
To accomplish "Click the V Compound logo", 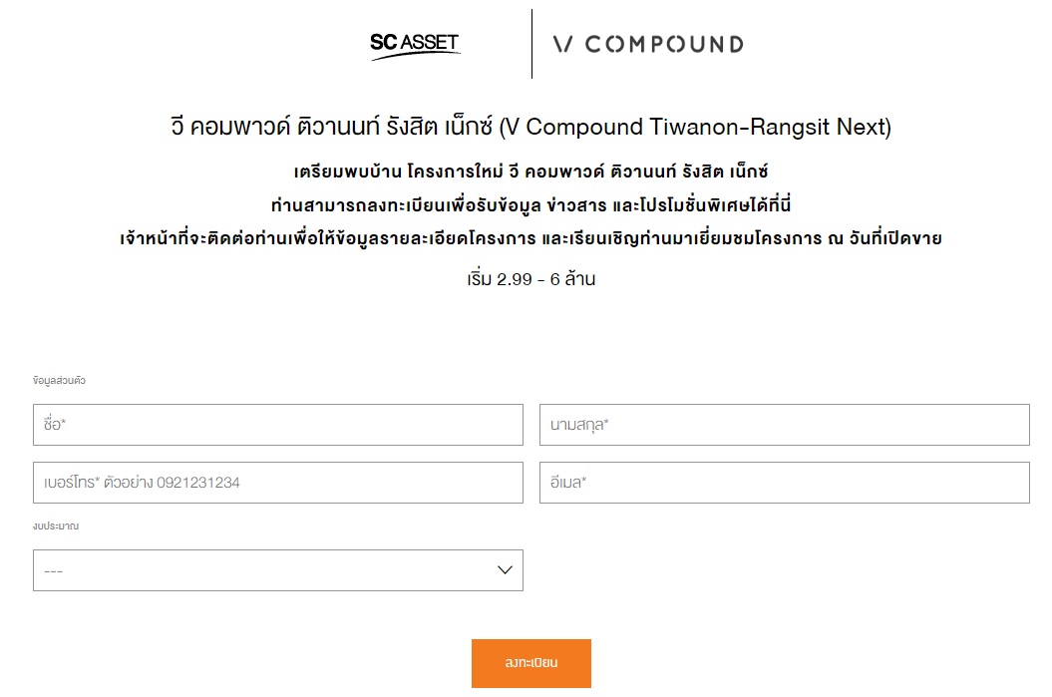I will coord(648,44).
